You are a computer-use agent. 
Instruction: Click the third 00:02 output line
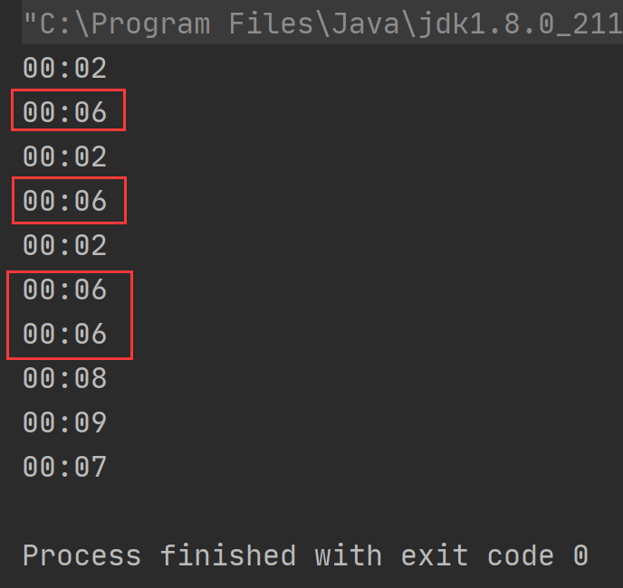65,245
